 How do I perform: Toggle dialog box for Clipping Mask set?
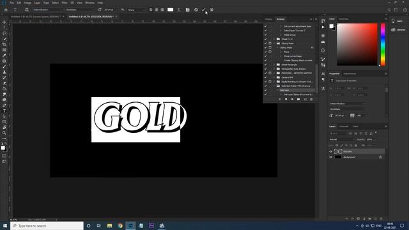(x=270, y=43)
